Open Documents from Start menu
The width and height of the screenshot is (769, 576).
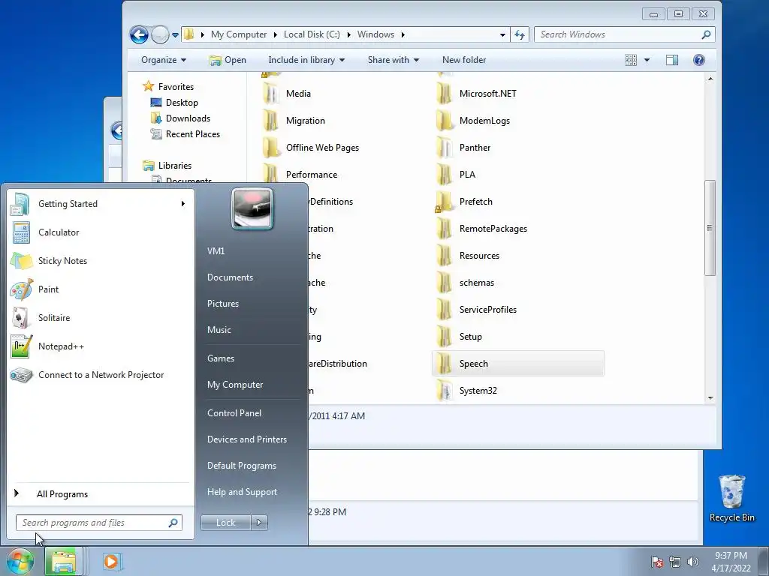pos(230,277)
